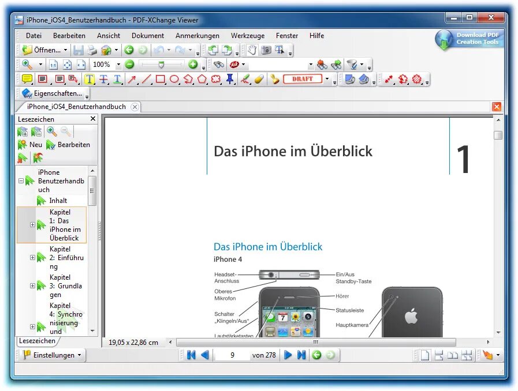Select the Lesezeichen bottom tab
Screen dimensions: 518x391
[37, 341]
